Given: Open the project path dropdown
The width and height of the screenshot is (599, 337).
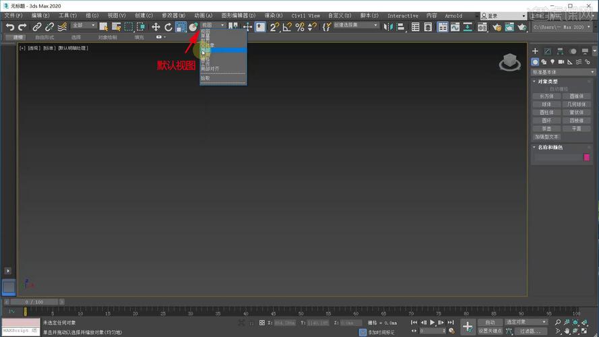Looking at the screenshot, I should pos(561,27).
